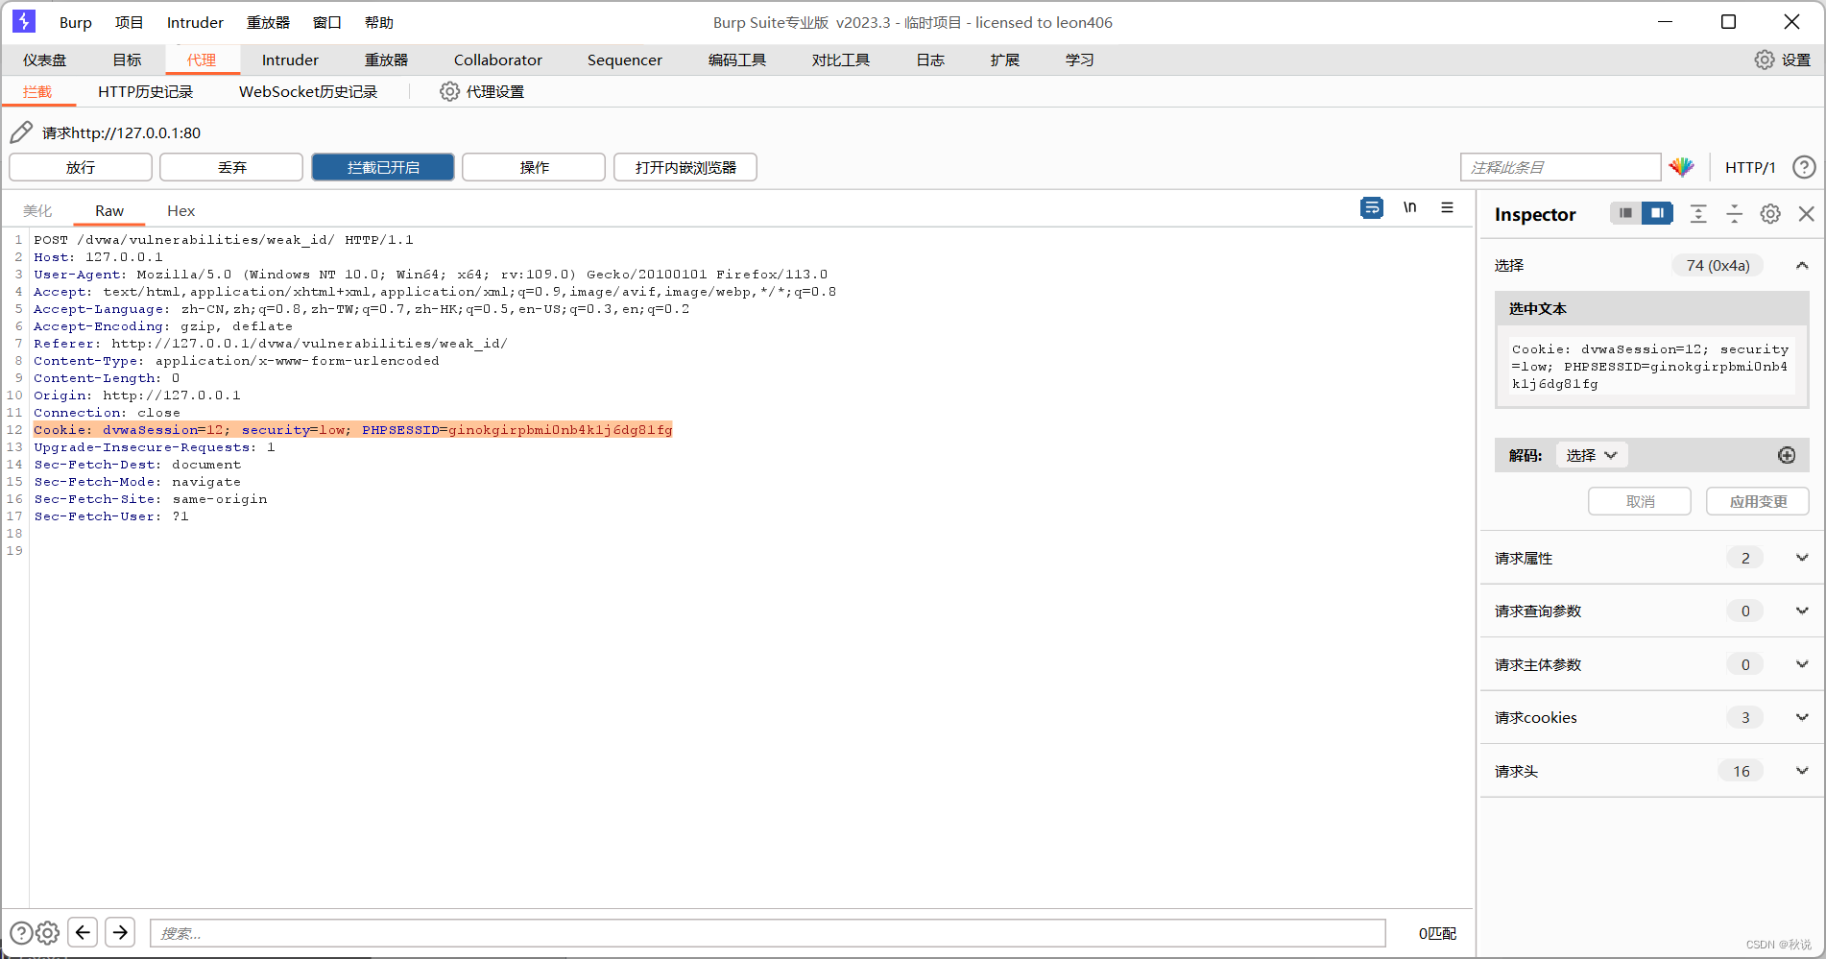This screenshot has width=1826, height=959.
Task: Click 打开内嵌浏览器 button
Action: click(685, 167)
